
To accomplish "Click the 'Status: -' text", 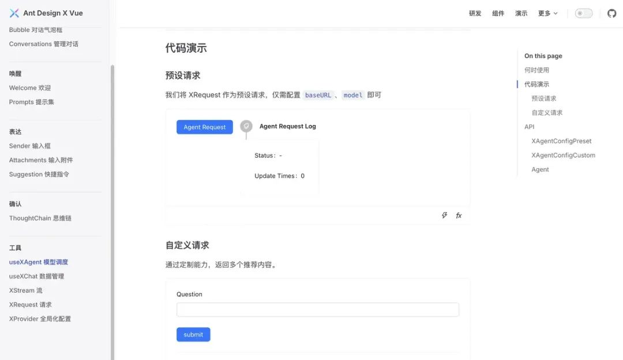I will click(268, 156).
